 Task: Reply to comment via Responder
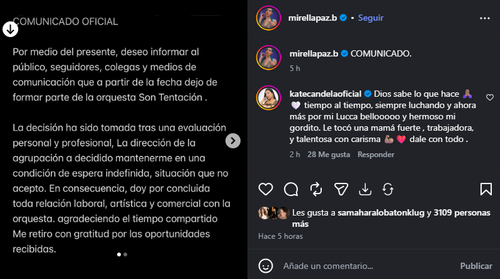pyautogui.click(x=376, y=155)
